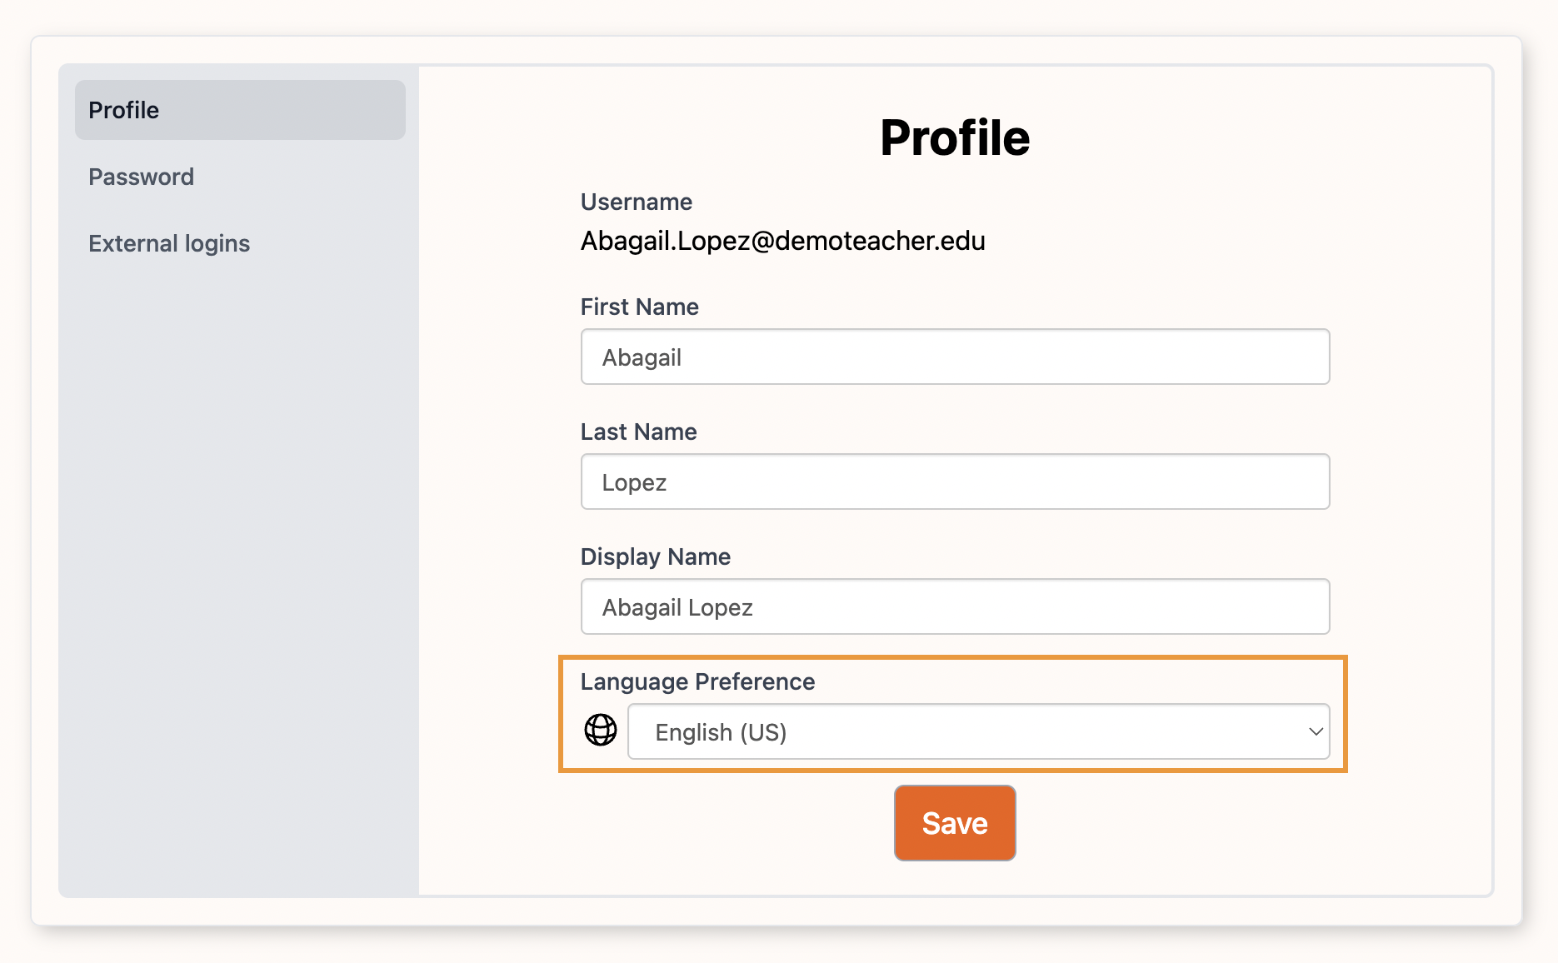
Task: Select the Profile tab in the sidebar
Action: (240, 110)
